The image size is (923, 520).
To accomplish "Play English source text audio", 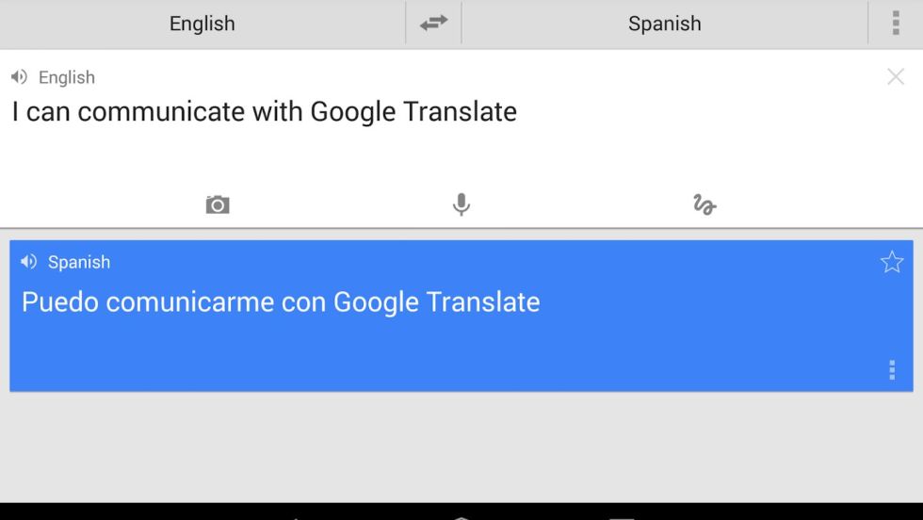I will (19, 77).
